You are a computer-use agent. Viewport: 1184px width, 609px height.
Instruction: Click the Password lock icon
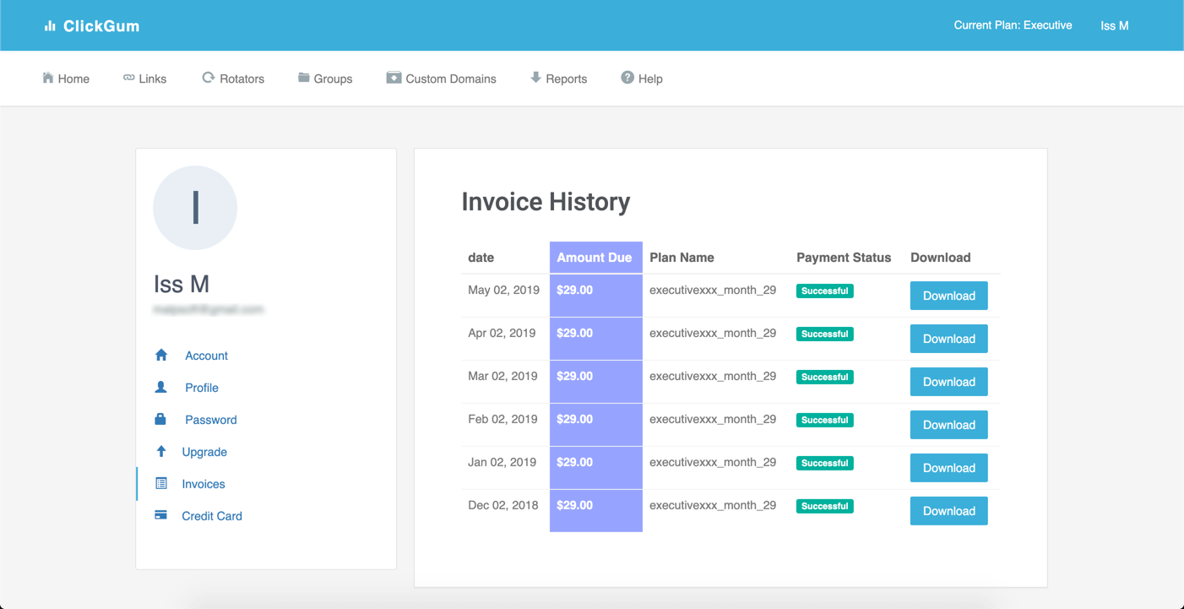pyautogui.click(x=160, y=419)
